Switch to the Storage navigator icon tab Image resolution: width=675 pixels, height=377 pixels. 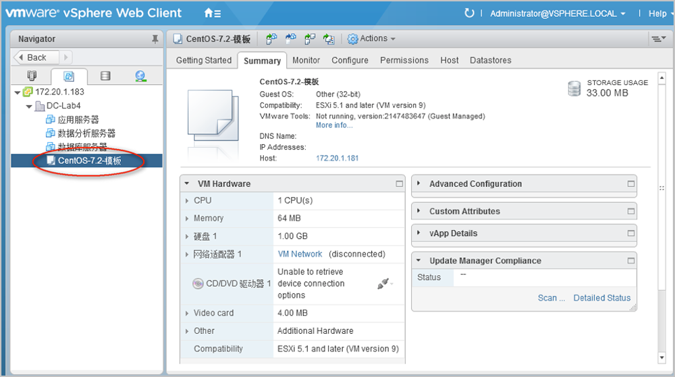point(105,76)
